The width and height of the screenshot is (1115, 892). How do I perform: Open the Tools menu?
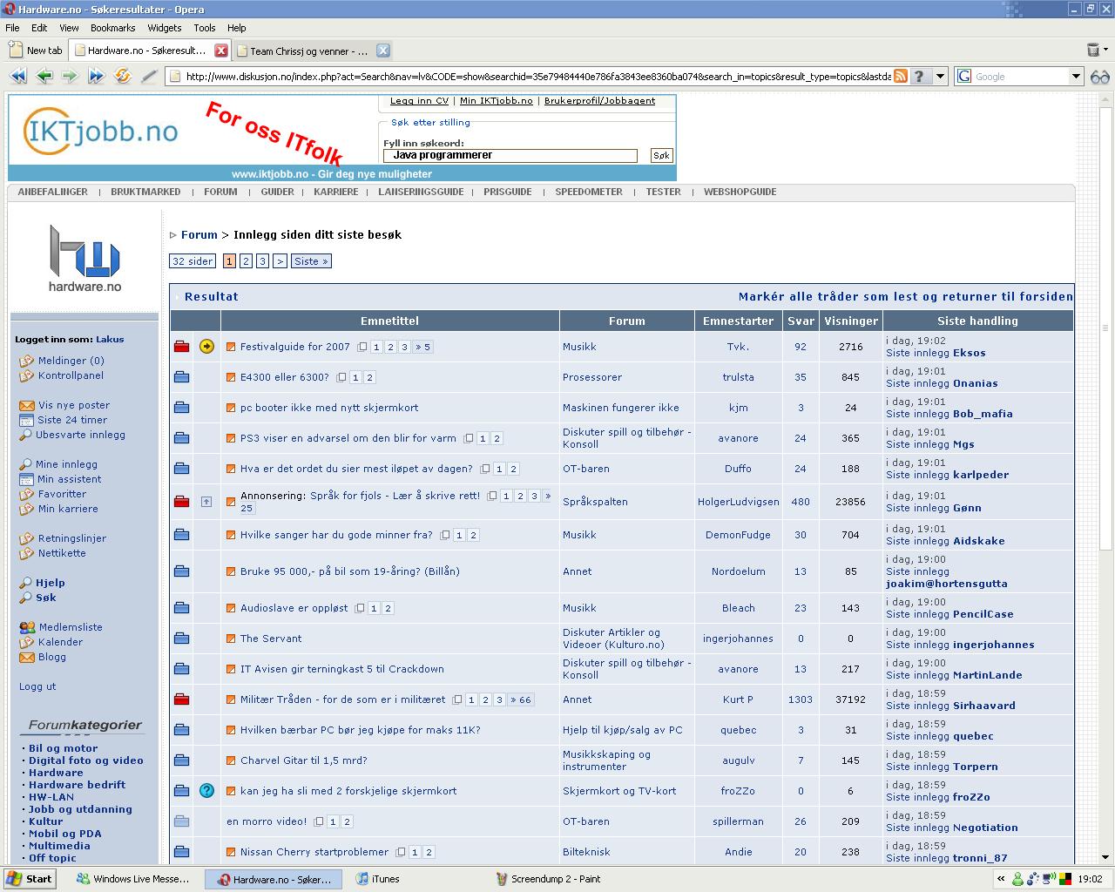pyautogui.click(x=205, y=28)
